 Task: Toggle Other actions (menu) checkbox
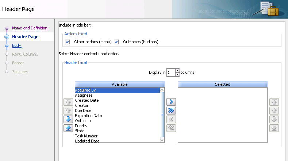tap(68, 42)
